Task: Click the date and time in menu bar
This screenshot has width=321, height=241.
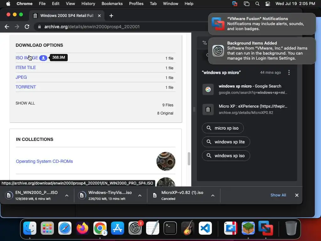Action: pos(295,4)
